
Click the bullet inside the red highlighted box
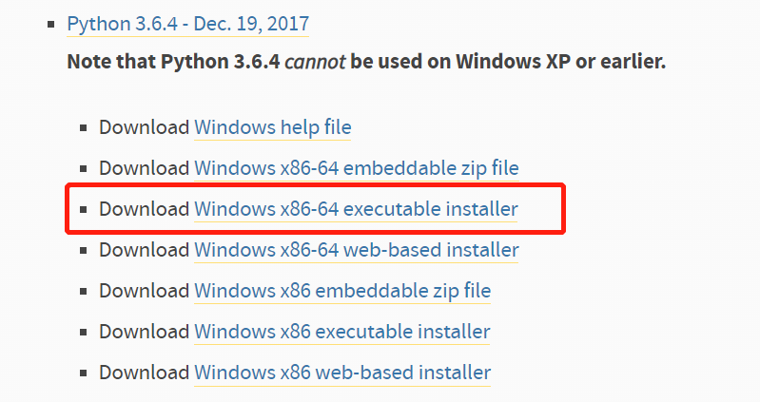[84, 210]
